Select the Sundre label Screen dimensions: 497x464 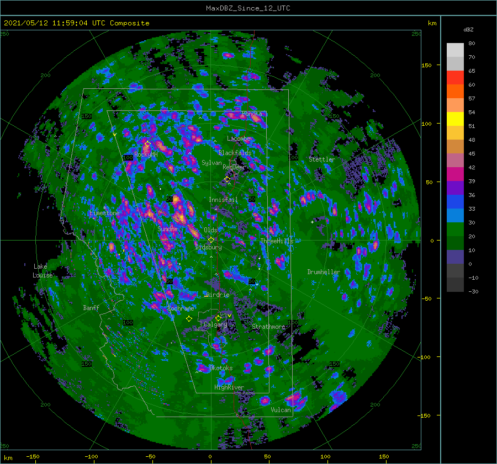click(x=167, y=229)
